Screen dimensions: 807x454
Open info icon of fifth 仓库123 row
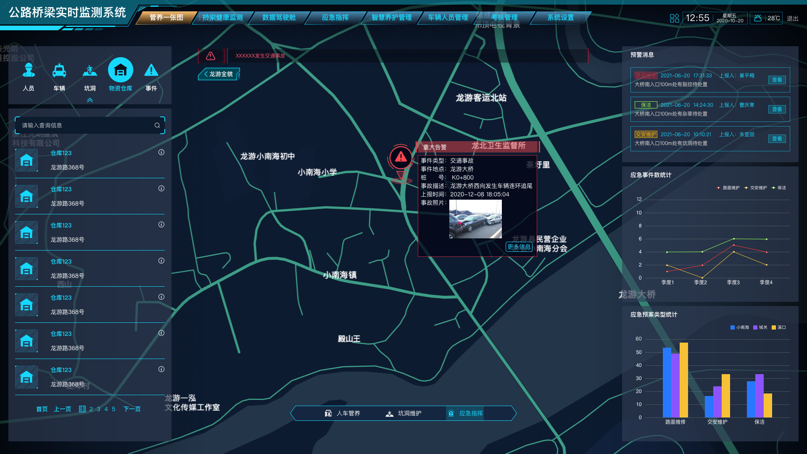coord(161,297)
